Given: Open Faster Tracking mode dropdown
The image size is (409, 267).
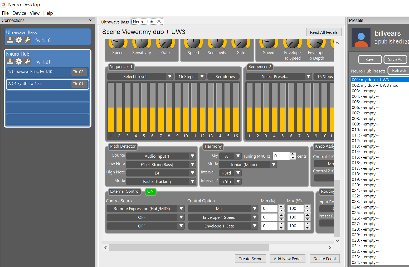Looking at the screenshot, I should [x=161, y=181].
